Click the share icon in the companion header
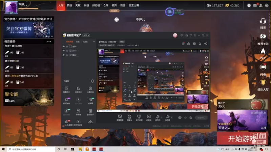The width and height of the screenshot is (271, 152). (206, 44)
